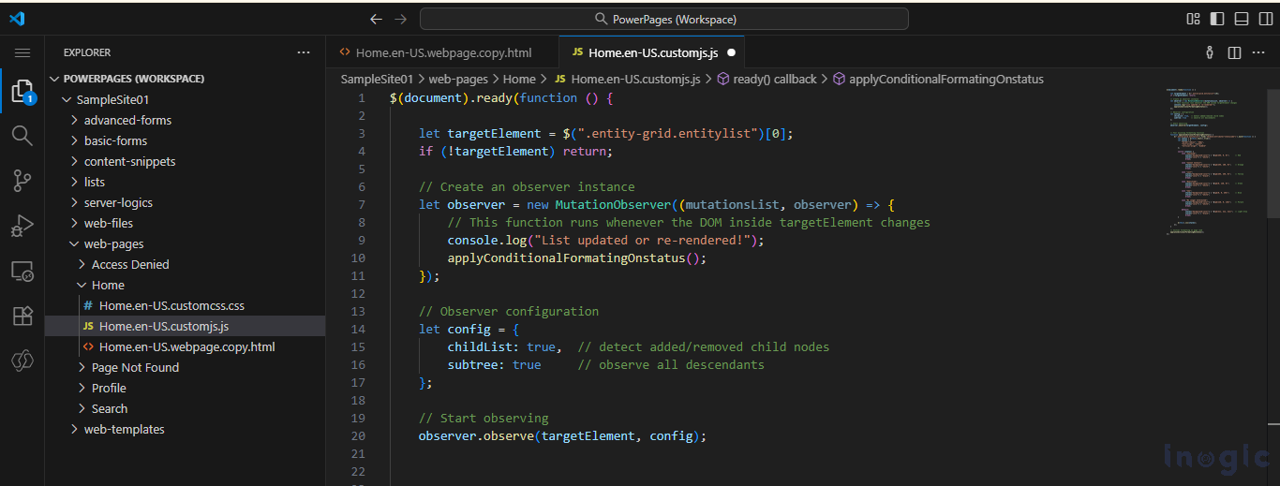1280x486 pixels.
Task: Open the Remote Explorer icon
Action: 22,272
